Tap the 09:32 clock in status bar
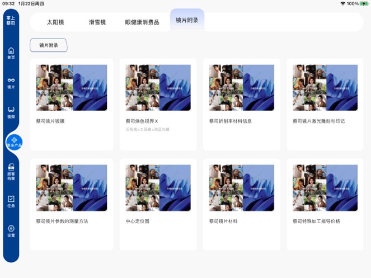Screen dimensions: 371x278 click(8, 3)
